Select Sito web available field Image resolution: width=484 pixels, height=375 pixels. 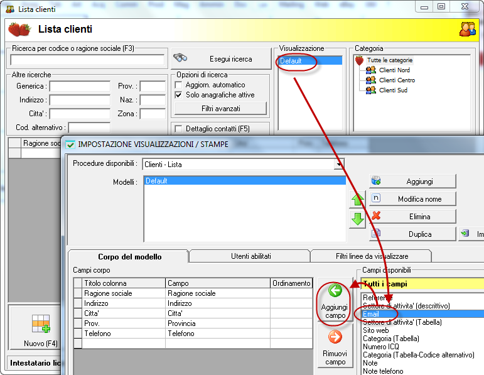375,330
